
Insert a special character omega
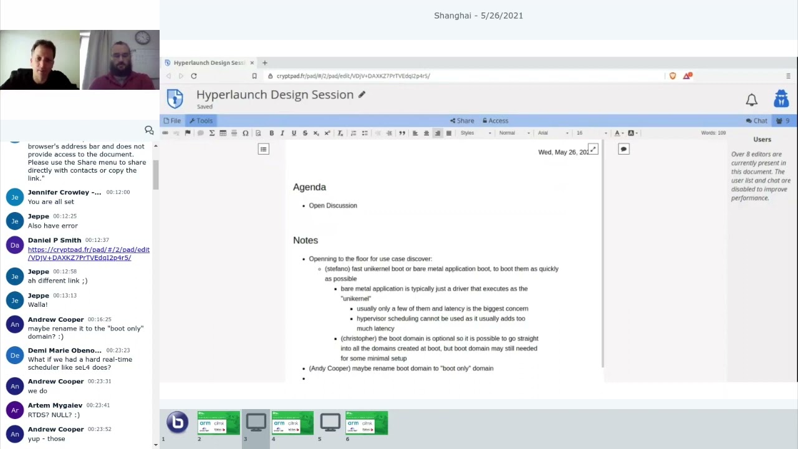[245, 133]
